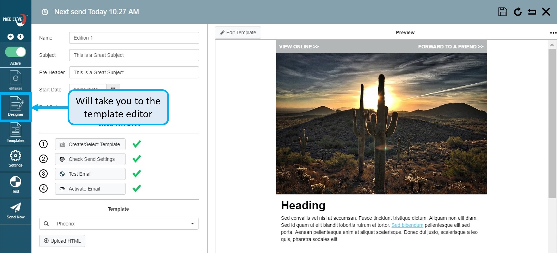
Task: Open the eMaker sidebar icon
Action: coord(16,80)
